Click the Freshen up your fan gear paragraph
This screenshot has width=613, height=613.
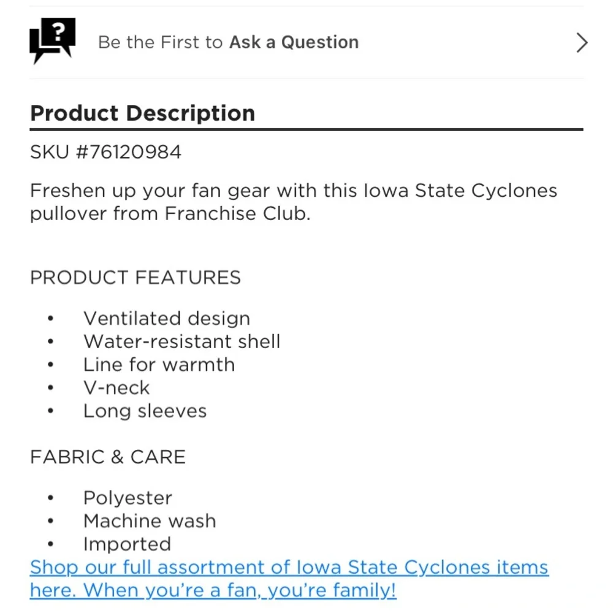[x=294, y=202]
